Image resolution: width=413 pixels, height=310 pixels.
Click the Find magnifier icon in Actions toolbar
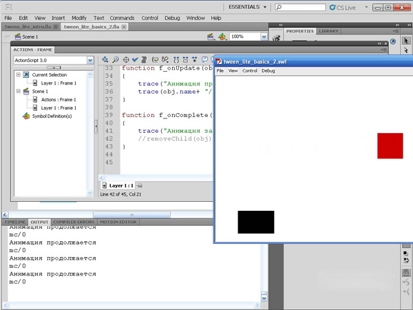click(x=115, y=60)
